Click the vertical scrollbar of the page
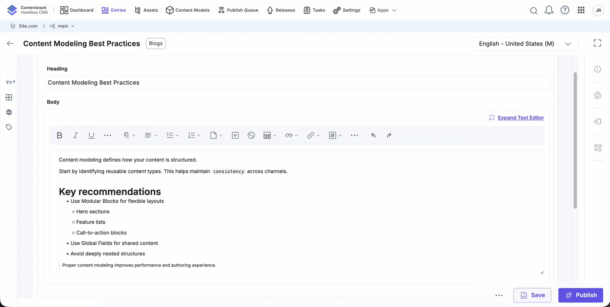610x307 pixels. [575, 140]
